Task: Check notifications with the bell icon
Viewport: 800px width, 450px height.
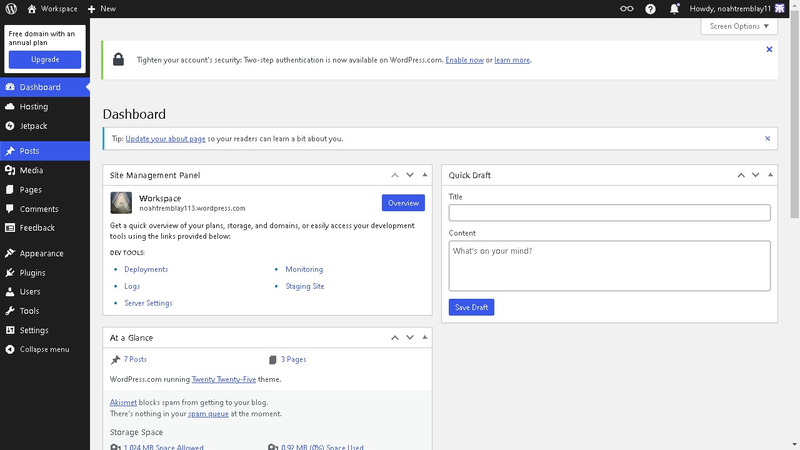Action: [674, 9]
